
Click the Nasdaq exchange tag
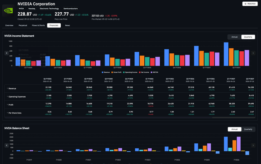click(x=31, y=9)
